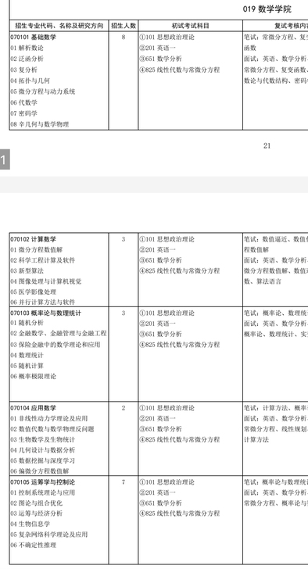Click "④825 线性代数与常微分方程" in 计算数学 row

(180, 270)
